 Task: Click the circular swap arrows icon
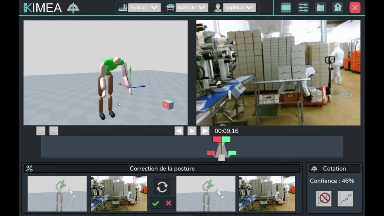click(x=162, y=187)
